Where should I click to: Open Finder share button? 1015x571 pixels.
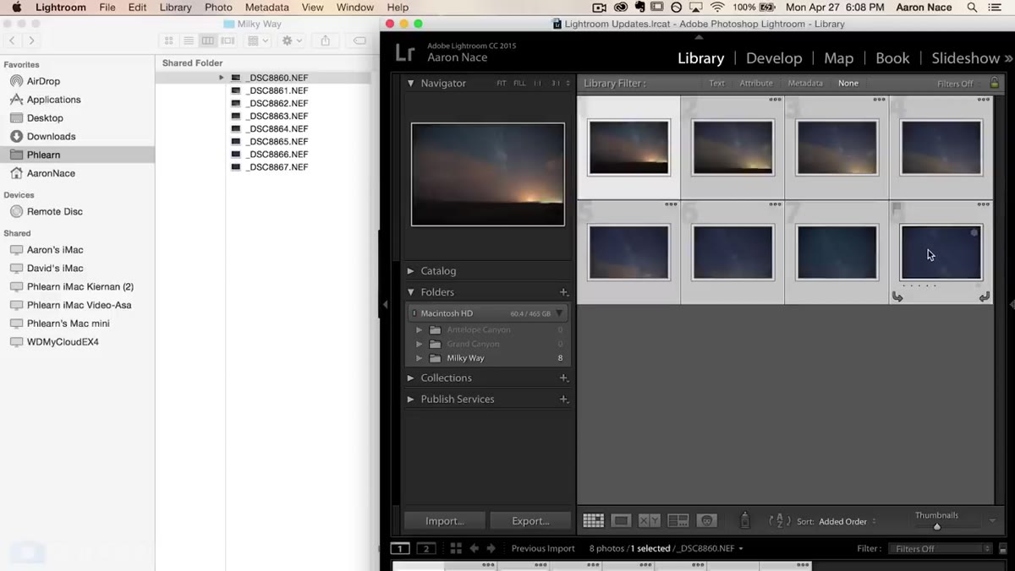point(325,41)
